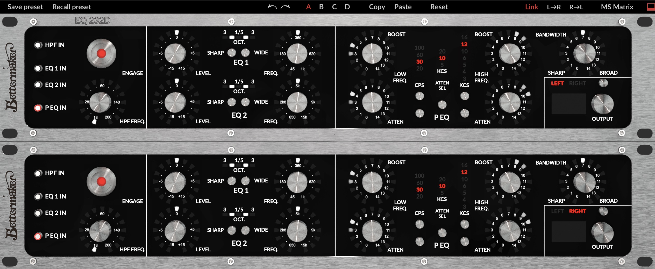
Task: Click EQ 2 LEVEL knob on top unit
Action: pos(175,102)
